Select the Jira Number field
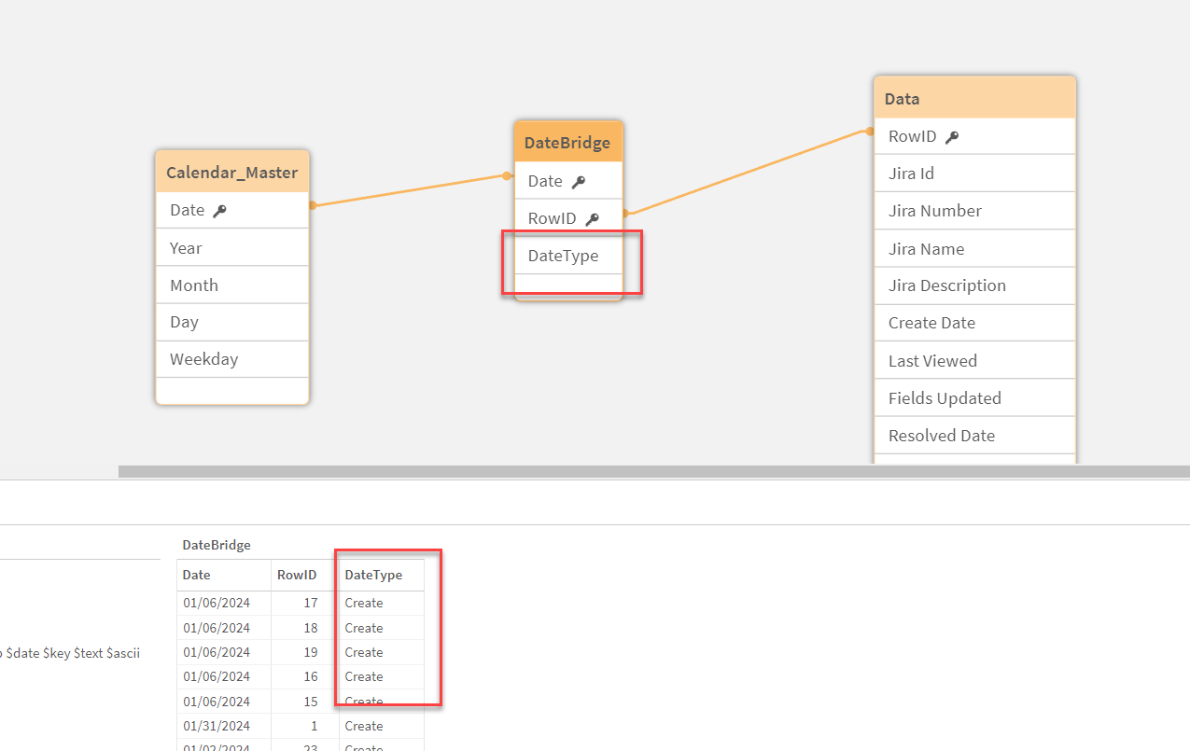 click(974, 211)
